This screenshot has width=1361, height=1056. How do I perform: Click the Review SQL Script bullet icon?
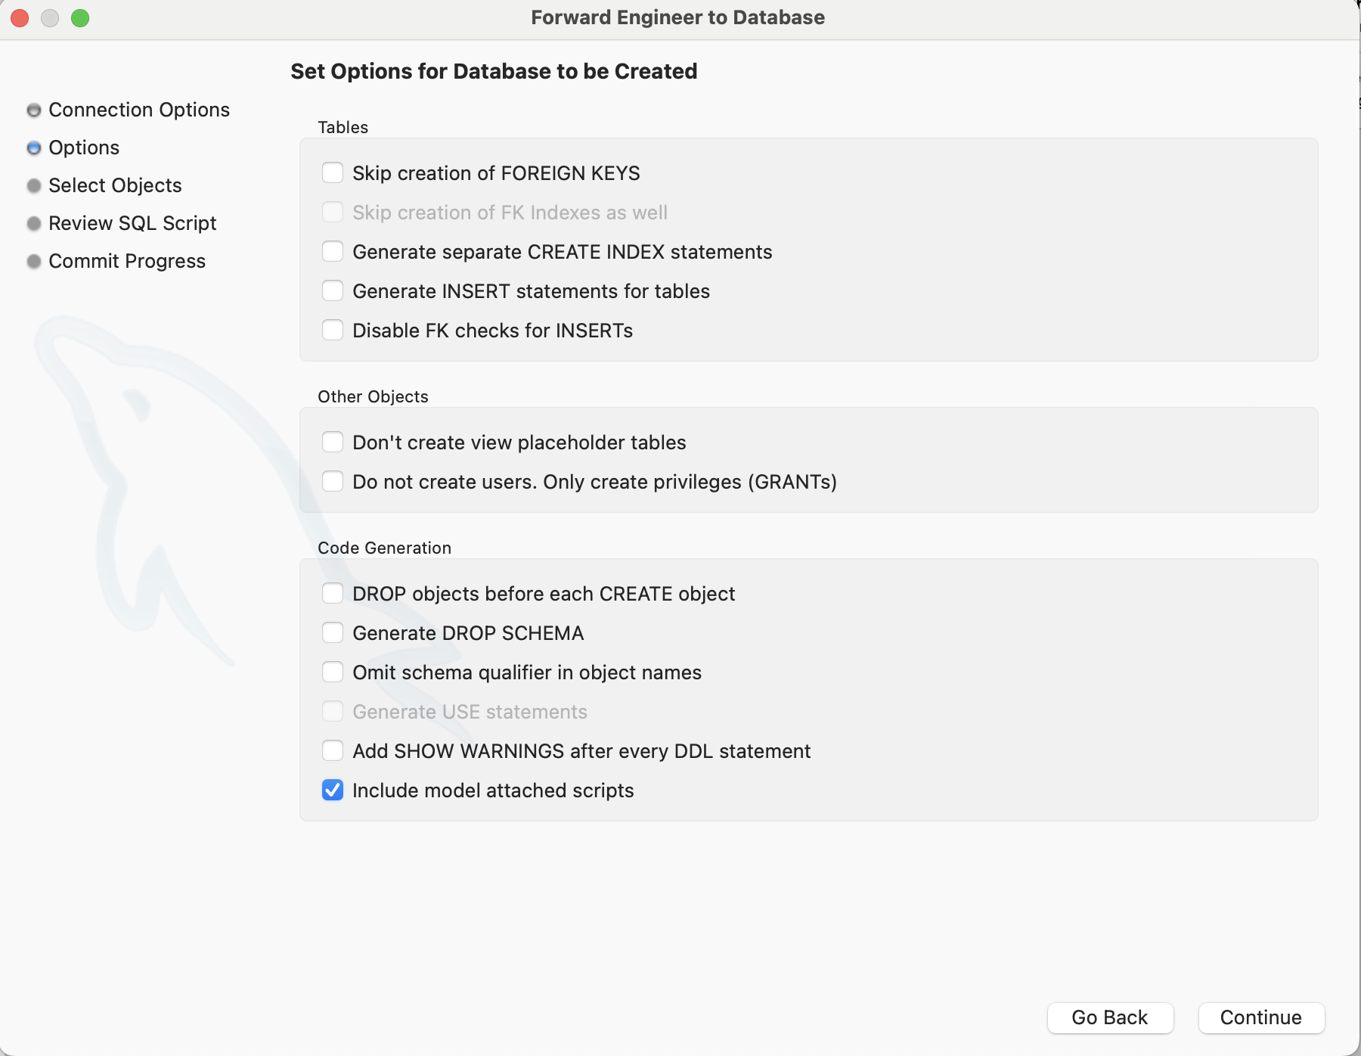point(34,224)
